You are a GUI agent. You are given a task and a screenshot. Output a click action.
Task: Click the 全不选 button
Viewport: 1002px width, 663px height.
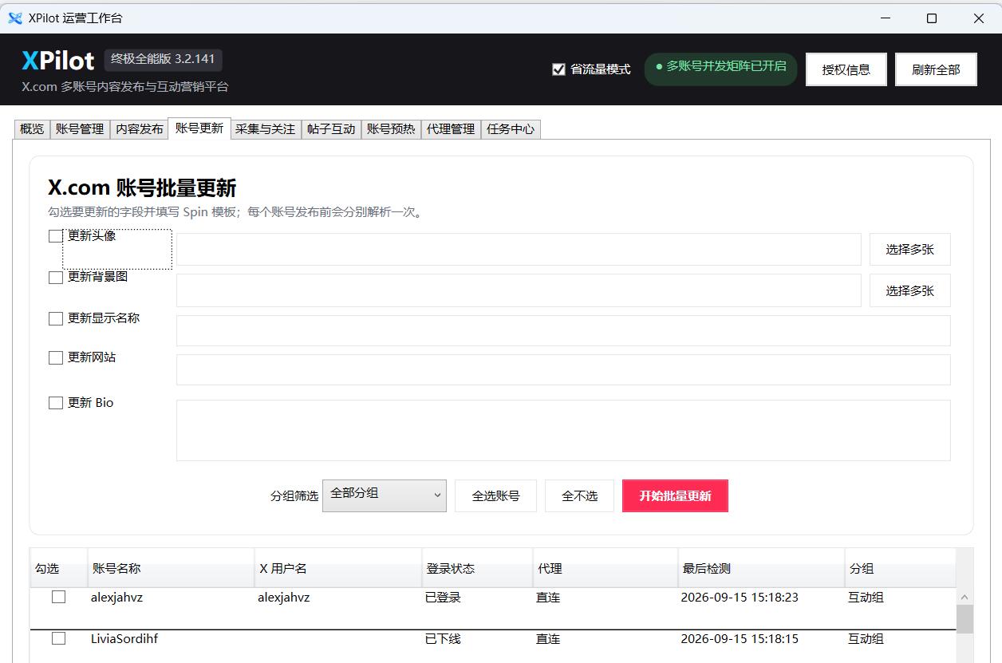579,495
